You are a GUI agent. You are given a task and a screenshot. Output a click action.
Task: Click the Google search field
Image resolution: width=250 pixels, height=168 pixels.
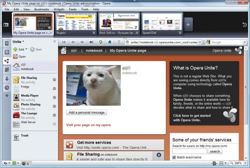tap(227, 42)
